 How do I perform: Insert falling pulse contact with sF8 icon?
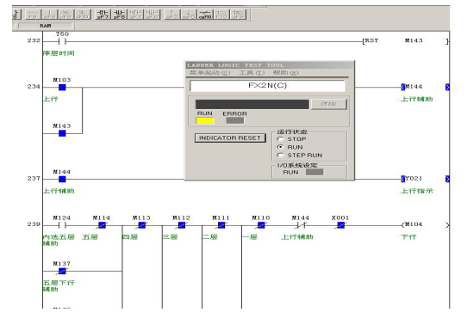[119, 14]
